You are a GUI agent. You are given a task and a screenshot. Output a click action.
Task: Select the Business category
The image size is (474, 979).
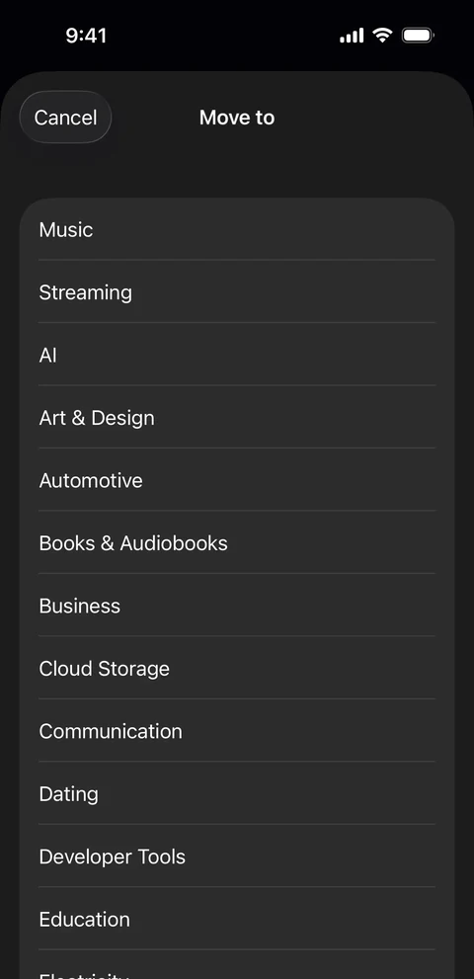(237, 606)
